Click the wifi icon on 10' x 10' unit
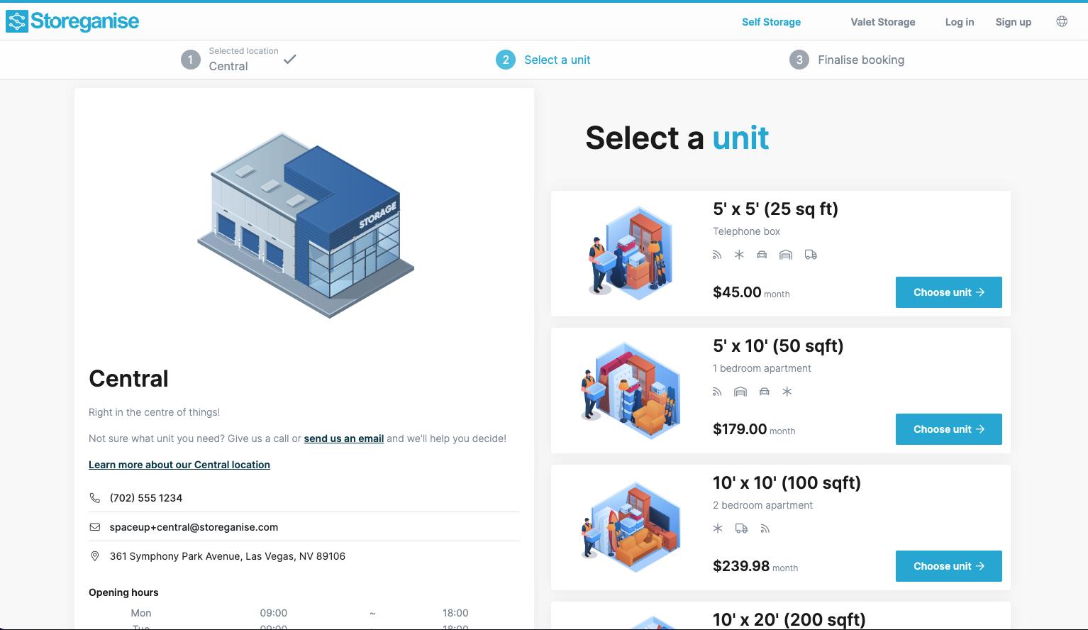 coord(765,529)
